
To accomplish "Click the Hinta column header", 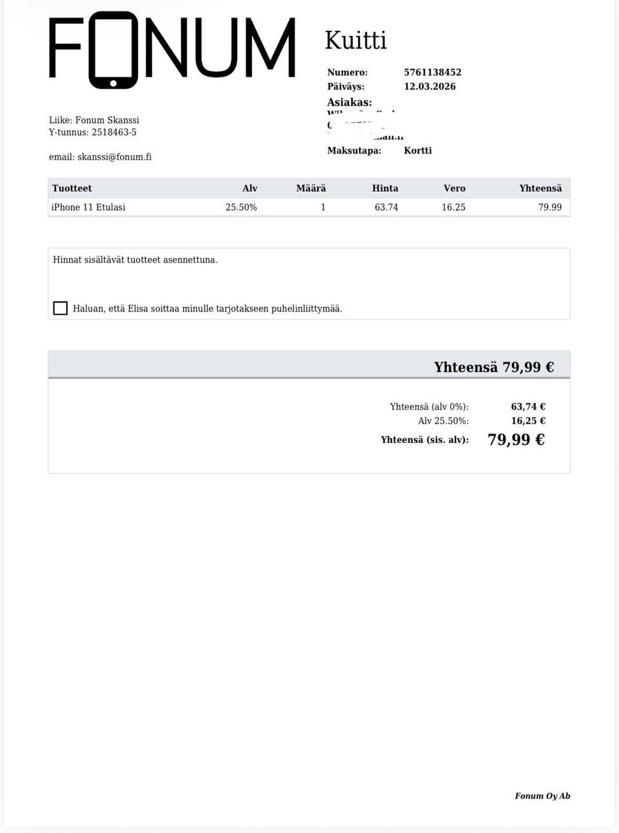I will point(385,188).
